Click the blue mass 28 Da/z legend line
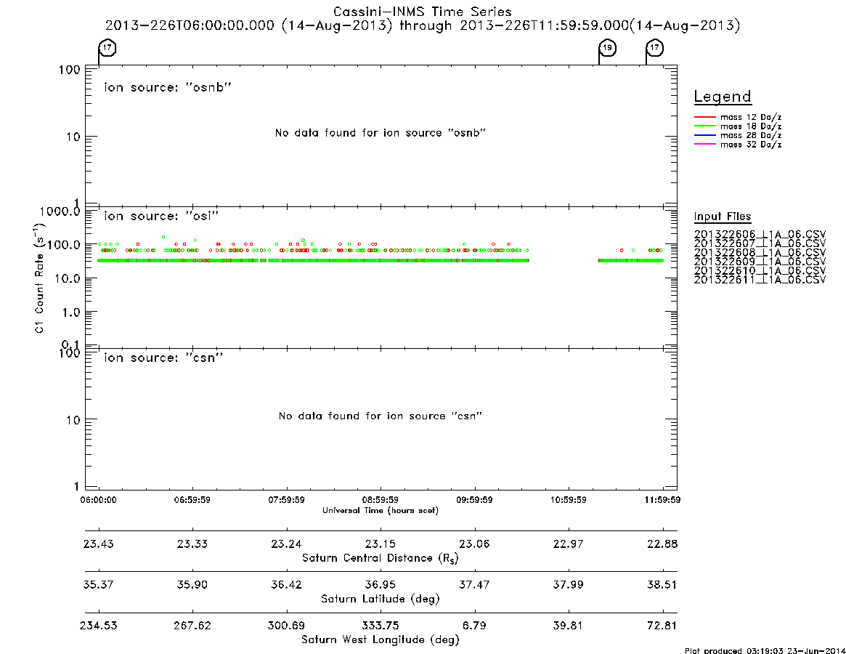 coord(704,135)
